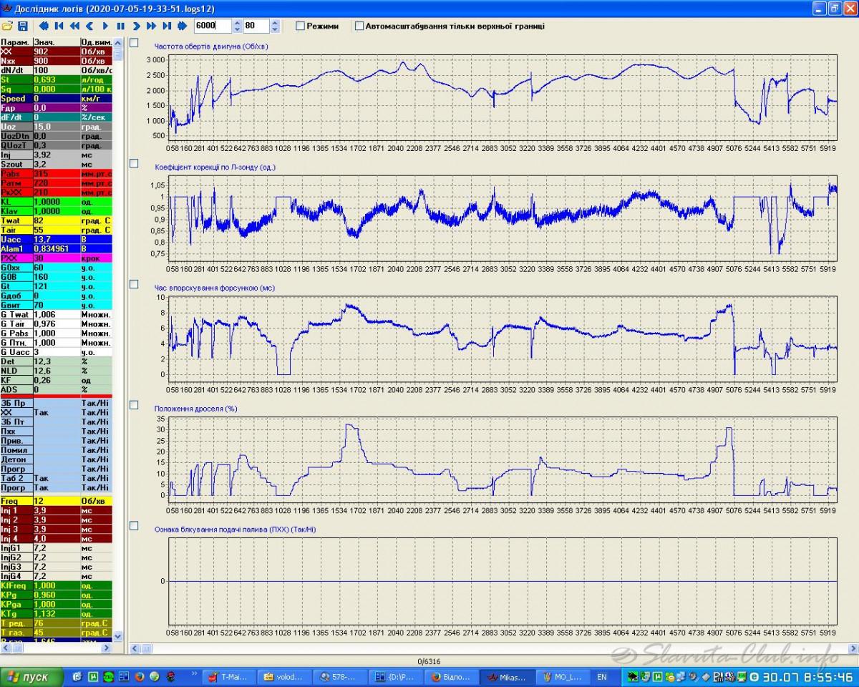859x687 pixels.
Task: Click the Парам. column header
Action: 16,42
